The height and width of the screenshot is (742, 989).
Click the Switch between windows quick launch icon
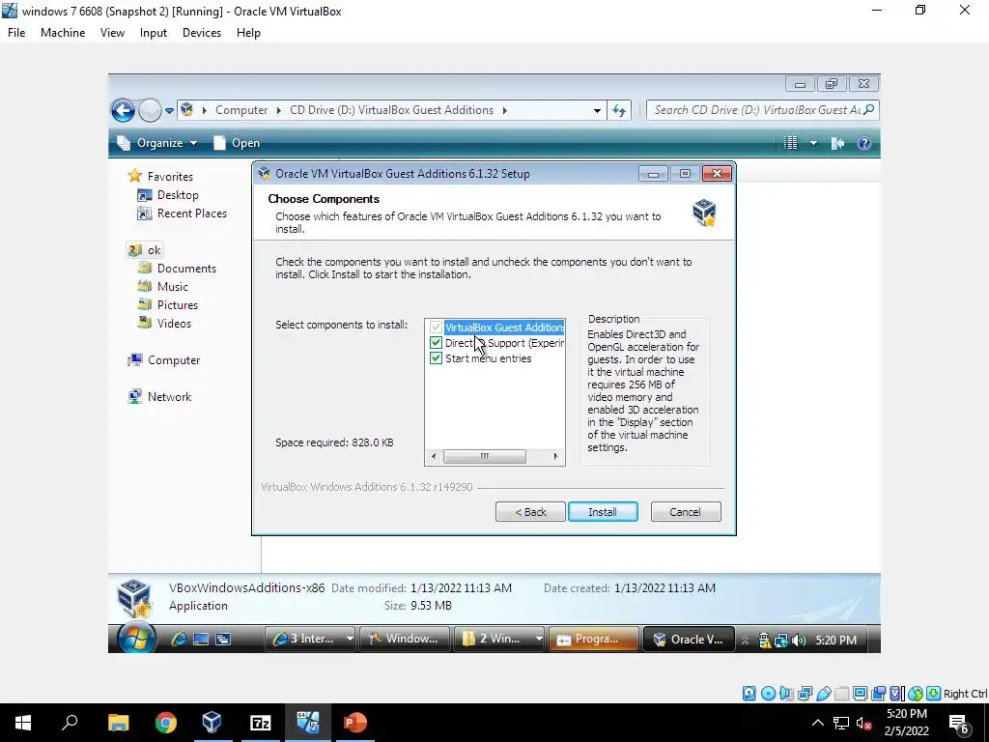pyautogui.click(x=223, y=640)
